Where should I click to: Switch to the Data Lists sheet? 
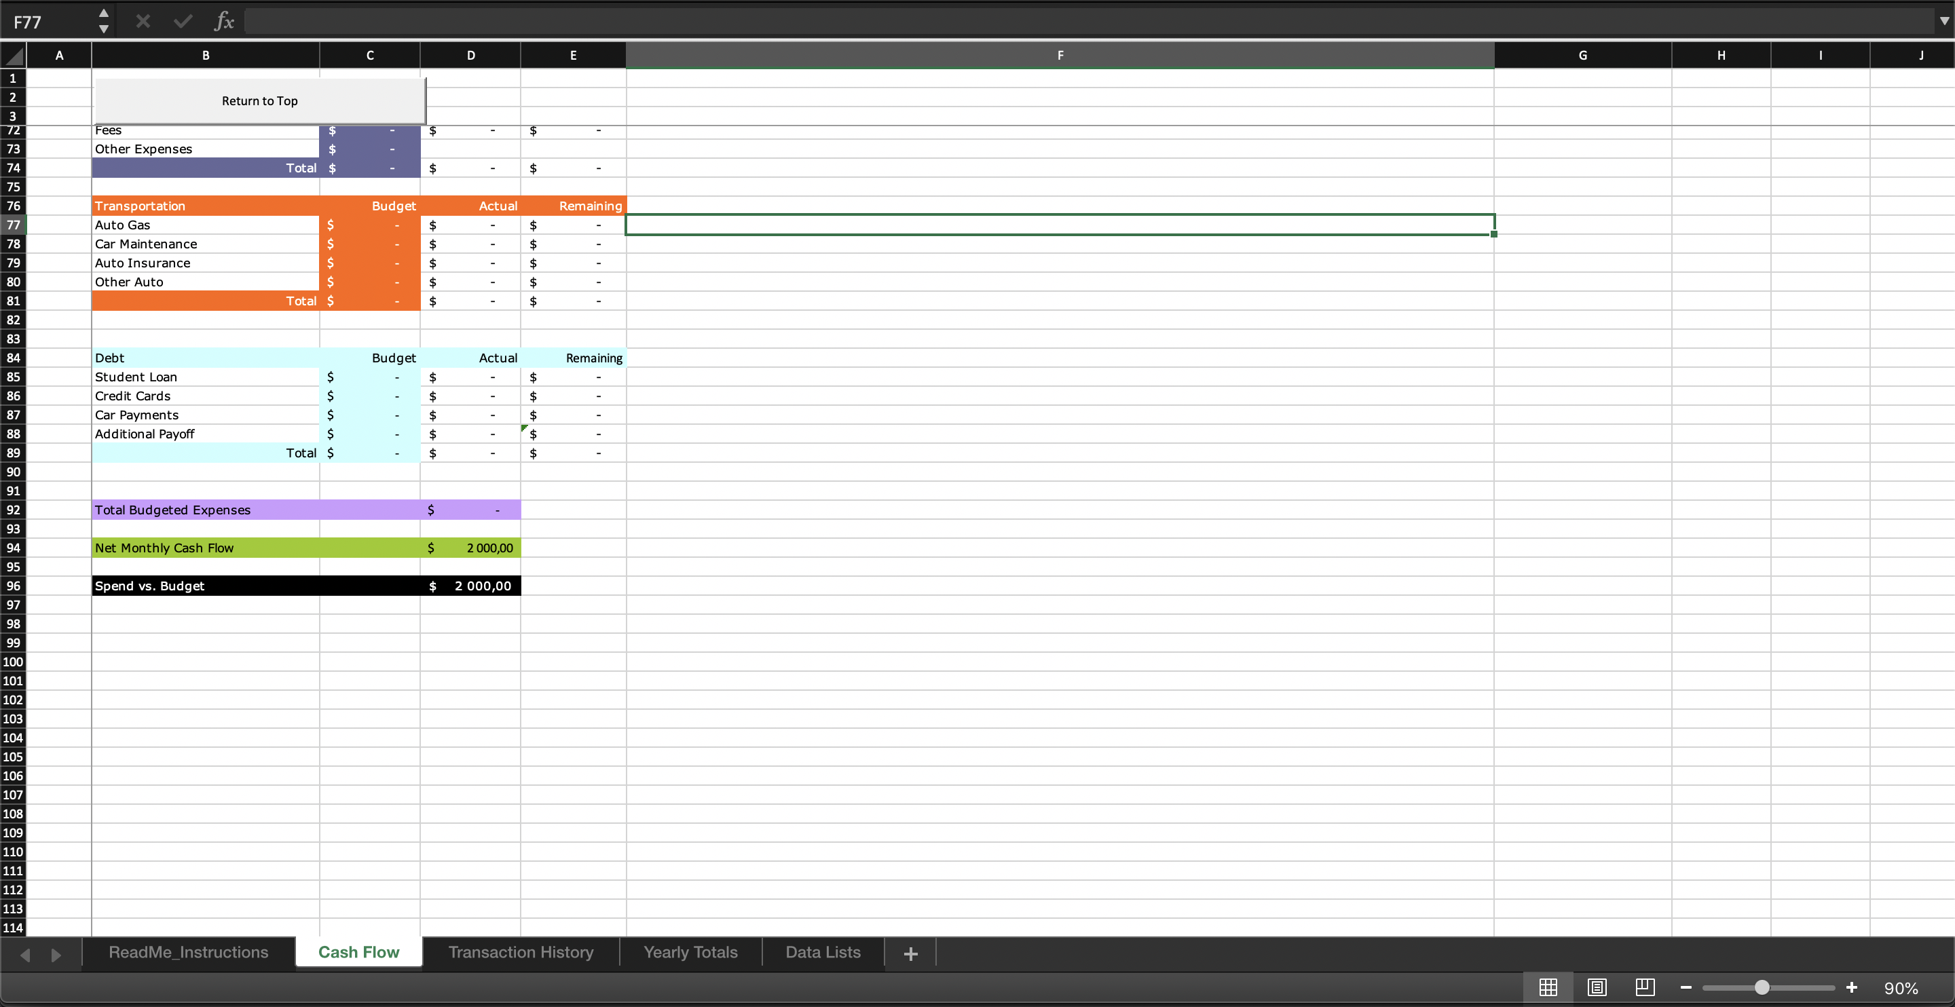pos(823,952)
